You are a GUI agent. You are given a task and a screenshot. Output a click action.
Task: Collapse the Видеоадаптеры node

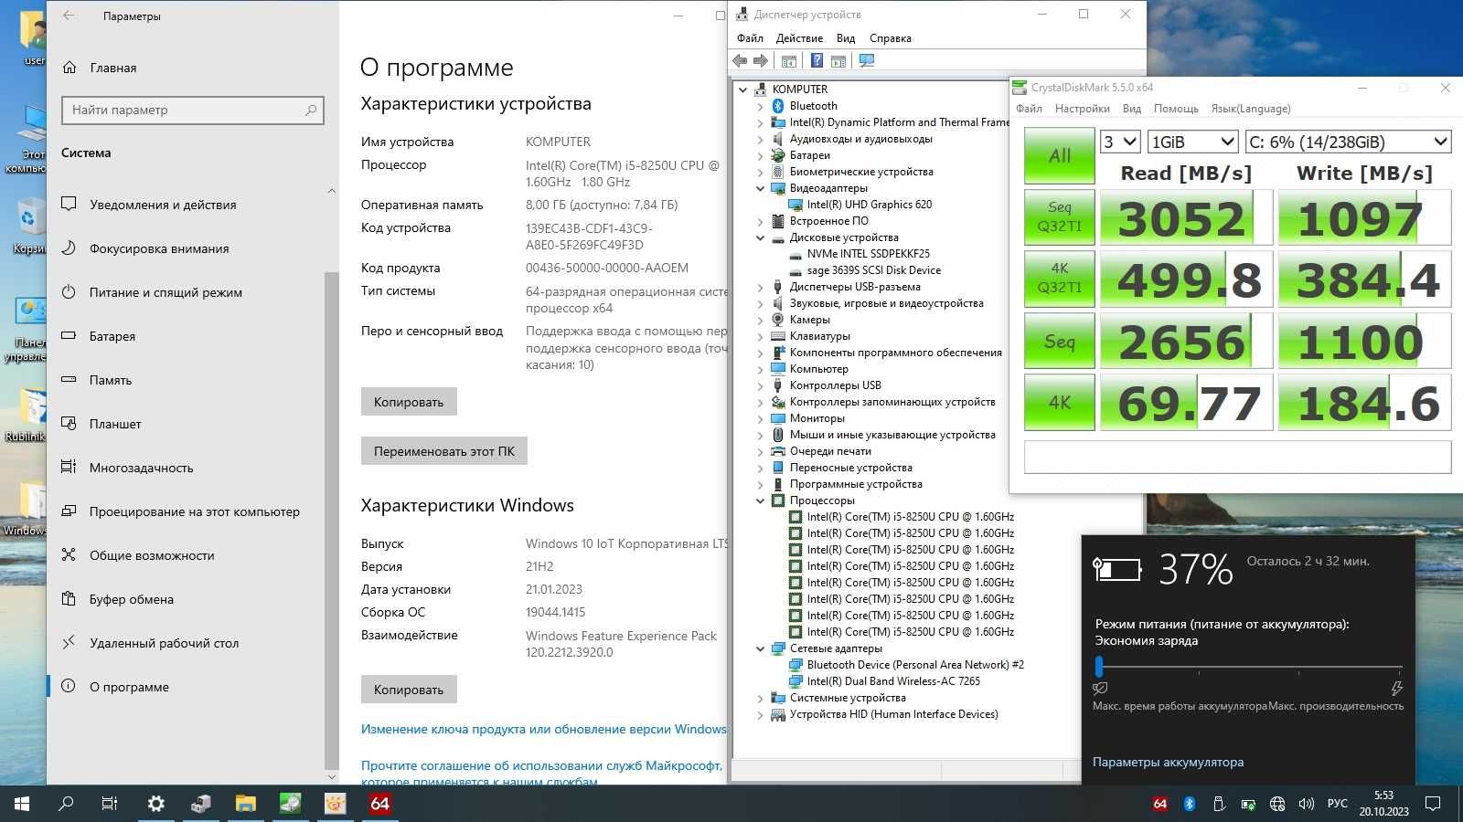point(760,188)
